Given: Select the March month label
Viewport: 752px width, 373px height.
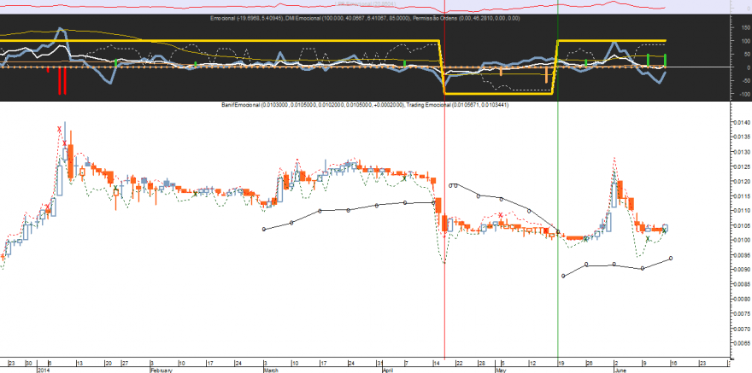Looking at the screenshot, I should pos(271,370).
